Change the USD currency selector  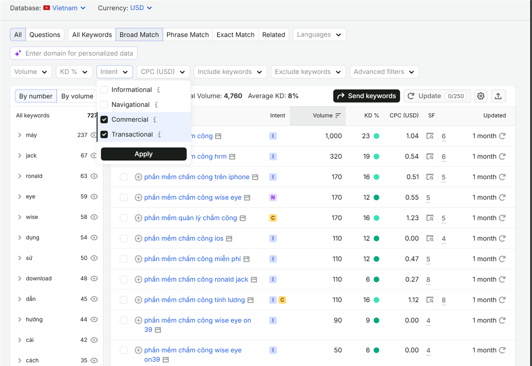tap(141, 8)
